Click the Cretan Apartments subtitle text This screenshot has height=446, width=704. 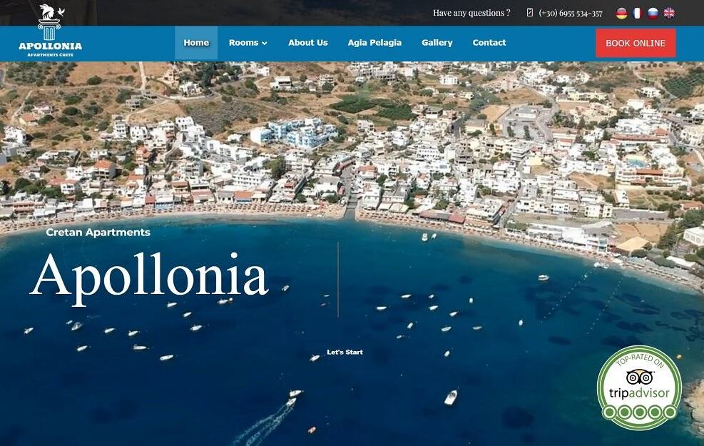pos(98,232)
